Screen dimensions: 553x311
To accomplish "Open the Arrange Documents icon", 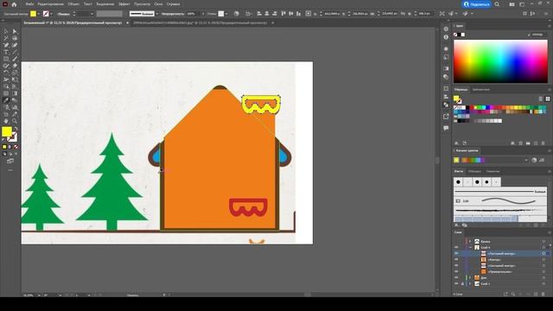I will (x=512, y=4).
